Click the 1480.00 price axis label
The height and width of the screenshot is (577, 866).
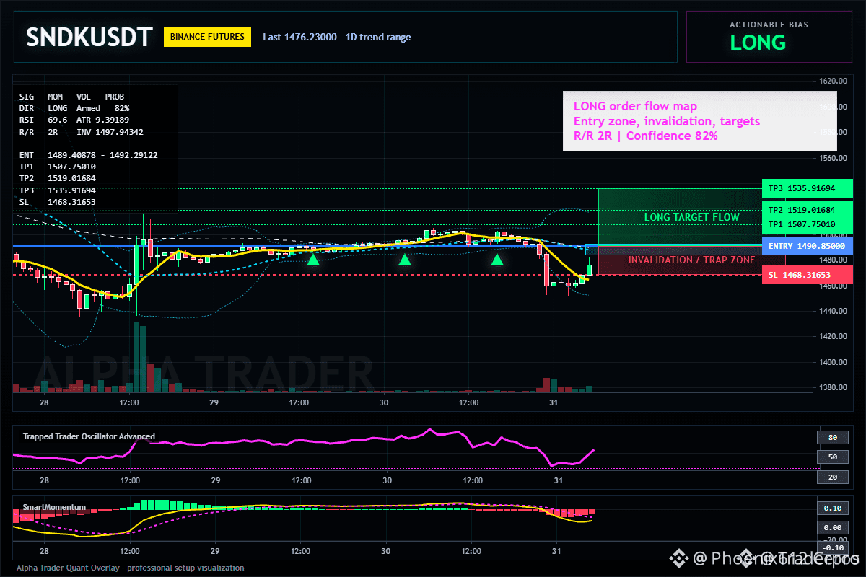(x=832, y=260)
